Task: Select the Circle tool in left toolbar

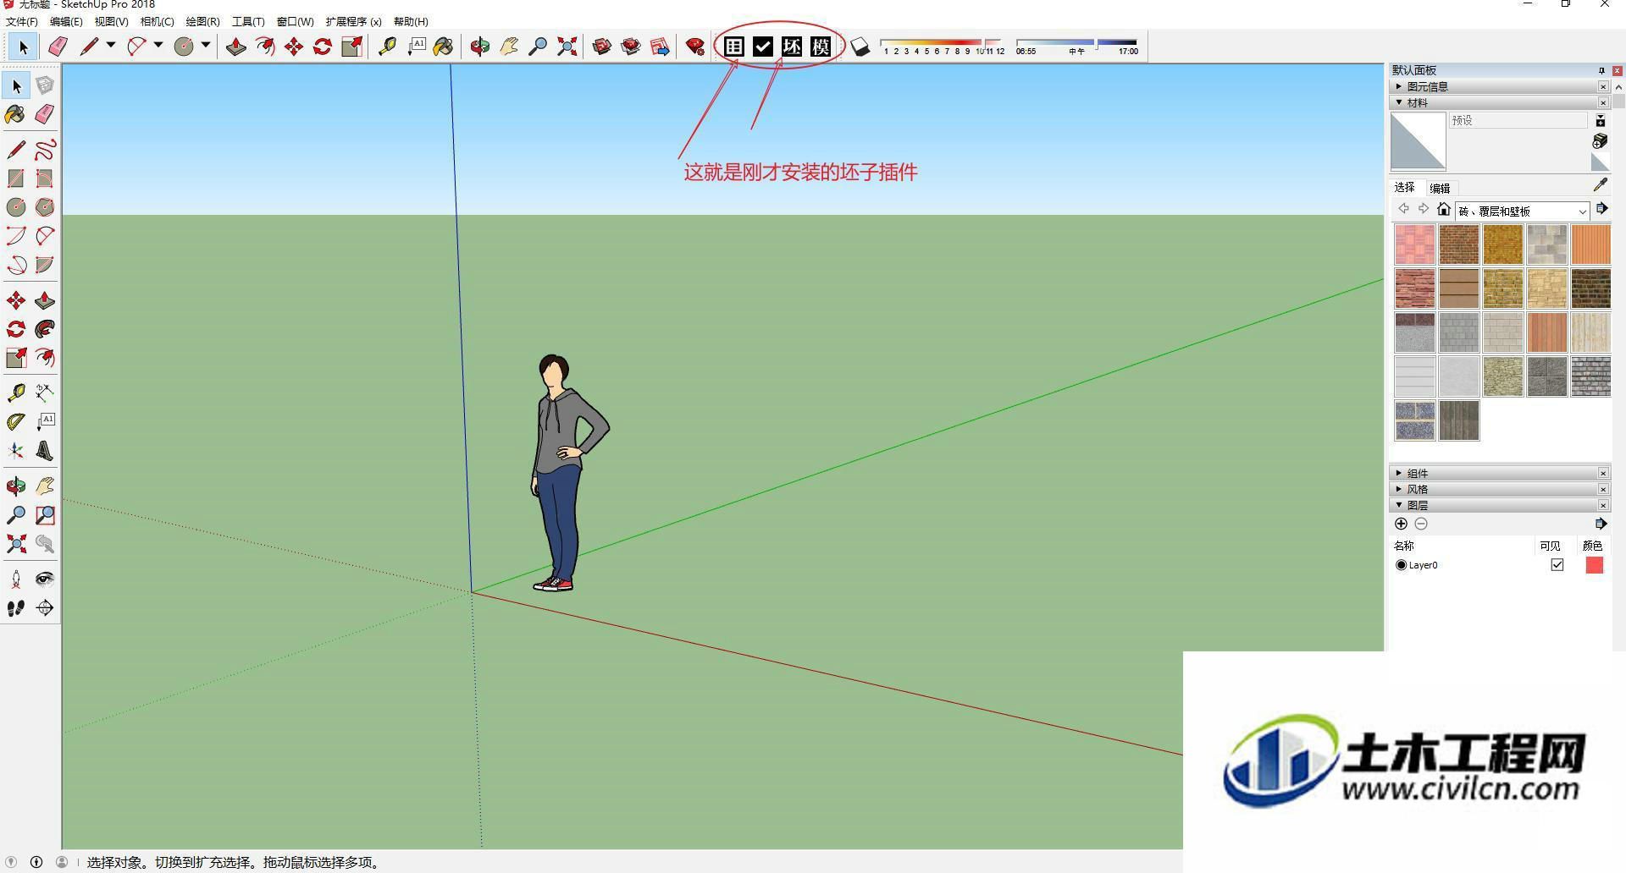Action: pyautogui.click(x=16, y=207)
